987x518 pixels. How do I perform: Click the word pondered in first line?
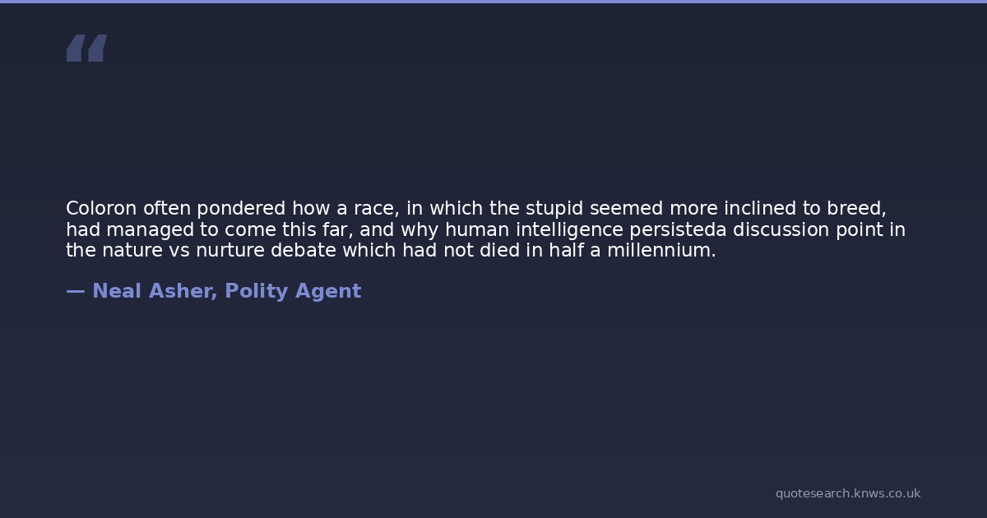(x=241, y=209)
